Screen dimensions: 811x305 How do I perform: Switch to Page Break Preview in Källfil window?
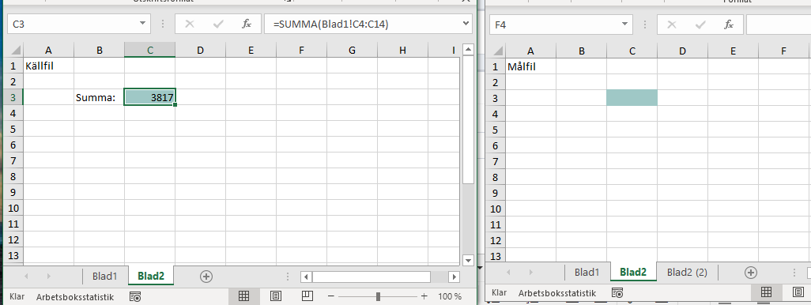point(307,296)
